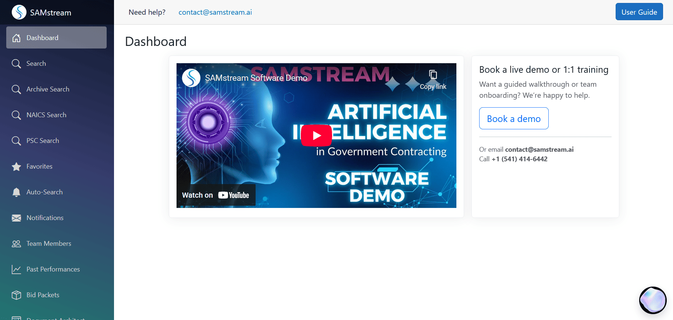Screen dimensions: 673x320
Task: Select NAICS Search from sidebar
Action: pos(46,115)
